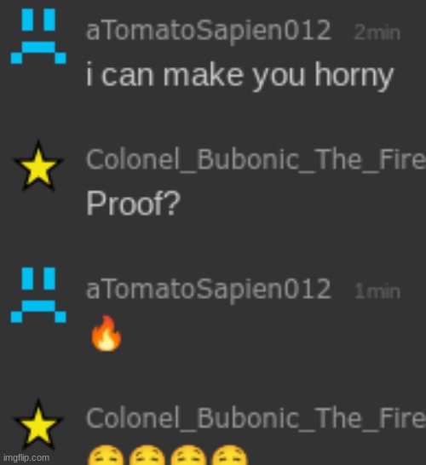Click the rightmost relieved-face emoji
Viewport: 426px width, 465px height.
pos(229,456)
